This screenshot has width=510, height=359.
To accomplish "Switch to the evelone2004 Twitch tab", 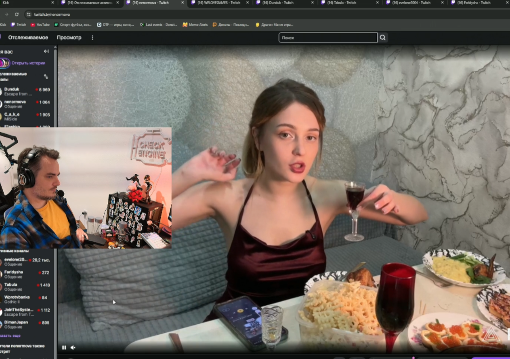I will pyautogui.click(x=411, y=3).
